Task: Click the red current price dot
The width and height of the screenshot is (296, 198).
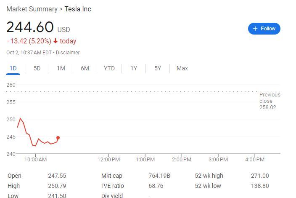Action: coord(58,138)
